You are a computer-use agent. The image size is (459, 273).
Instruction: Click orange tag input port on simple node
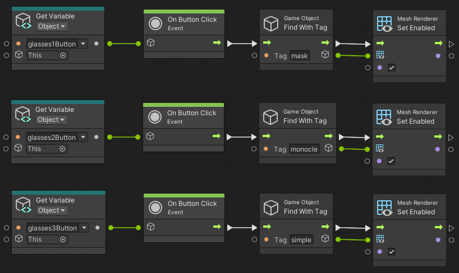267,239
